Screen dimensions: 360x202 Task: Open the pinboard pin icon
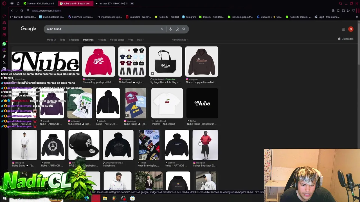pyautogui.click(x=338, y=11)
